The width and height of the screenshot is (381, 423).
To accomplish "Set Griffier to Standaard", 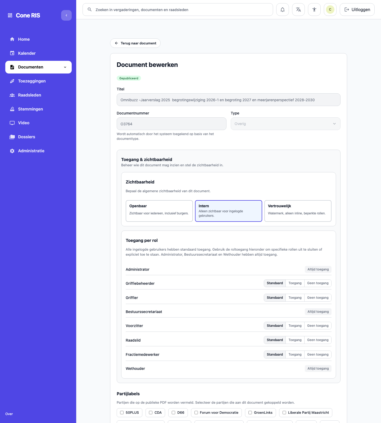I will (x=275, y=298).
